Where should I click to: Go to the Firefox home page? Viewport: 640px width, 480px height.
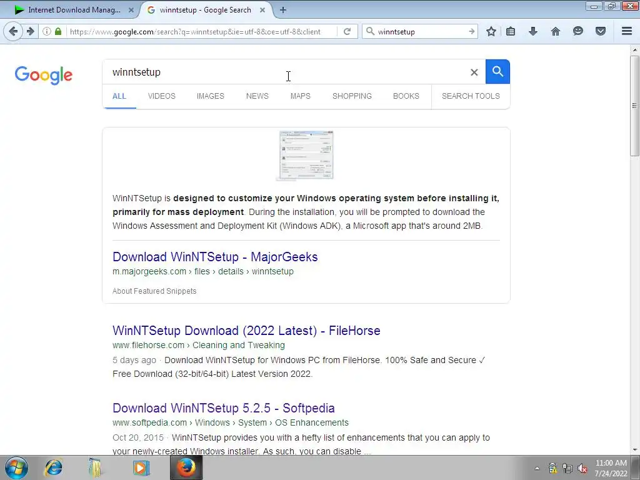tap(556, 31)
